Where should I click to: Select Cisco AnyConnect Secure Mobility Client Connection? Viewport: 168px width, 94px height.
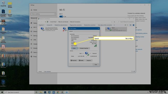(50, 29)
